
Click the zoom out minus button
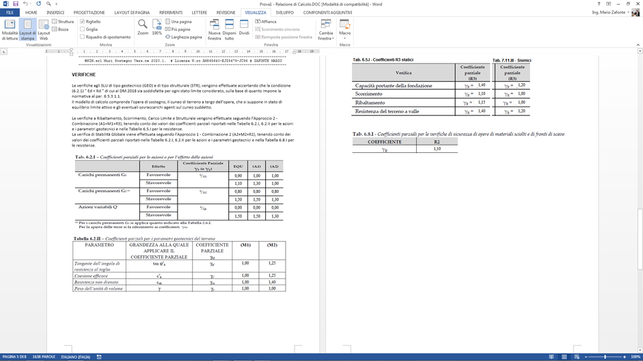(586, 357)
